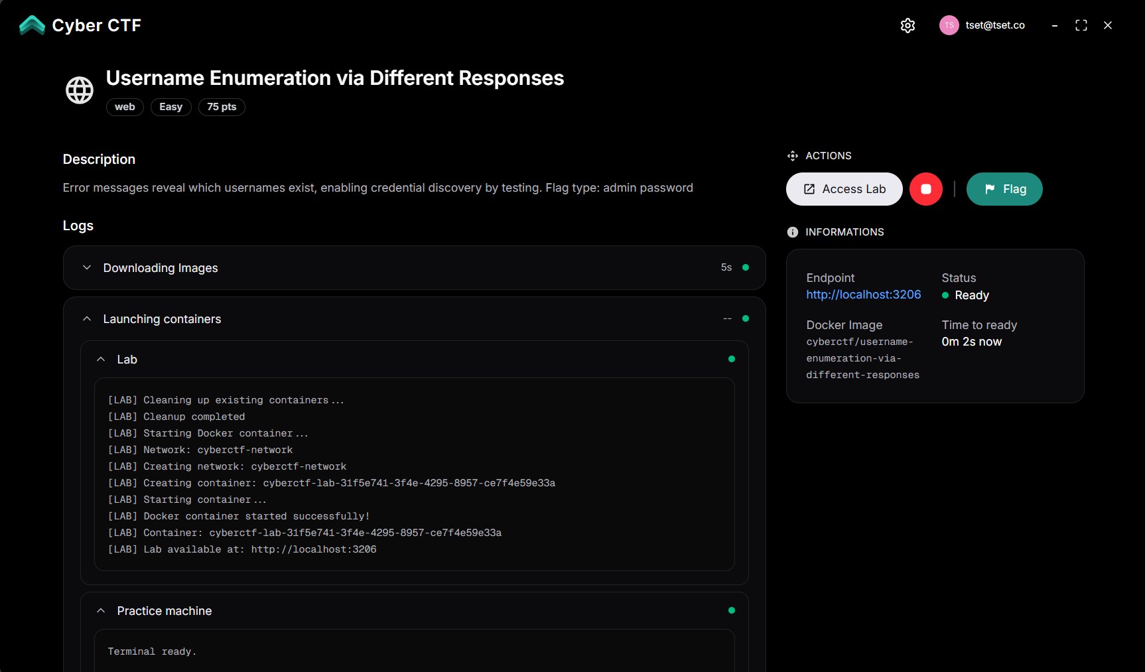Click the Downloading Images green status dot
Image resolution: width=1145 pixels, height=672 pixels.
[x=745, y=267]
